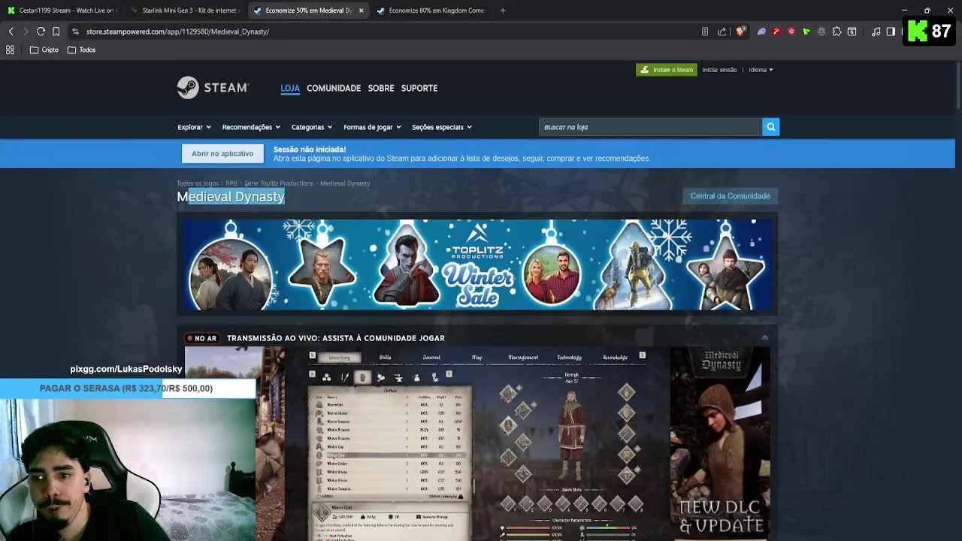Open the Toplitz Winter Sale banner

[477, 264]
